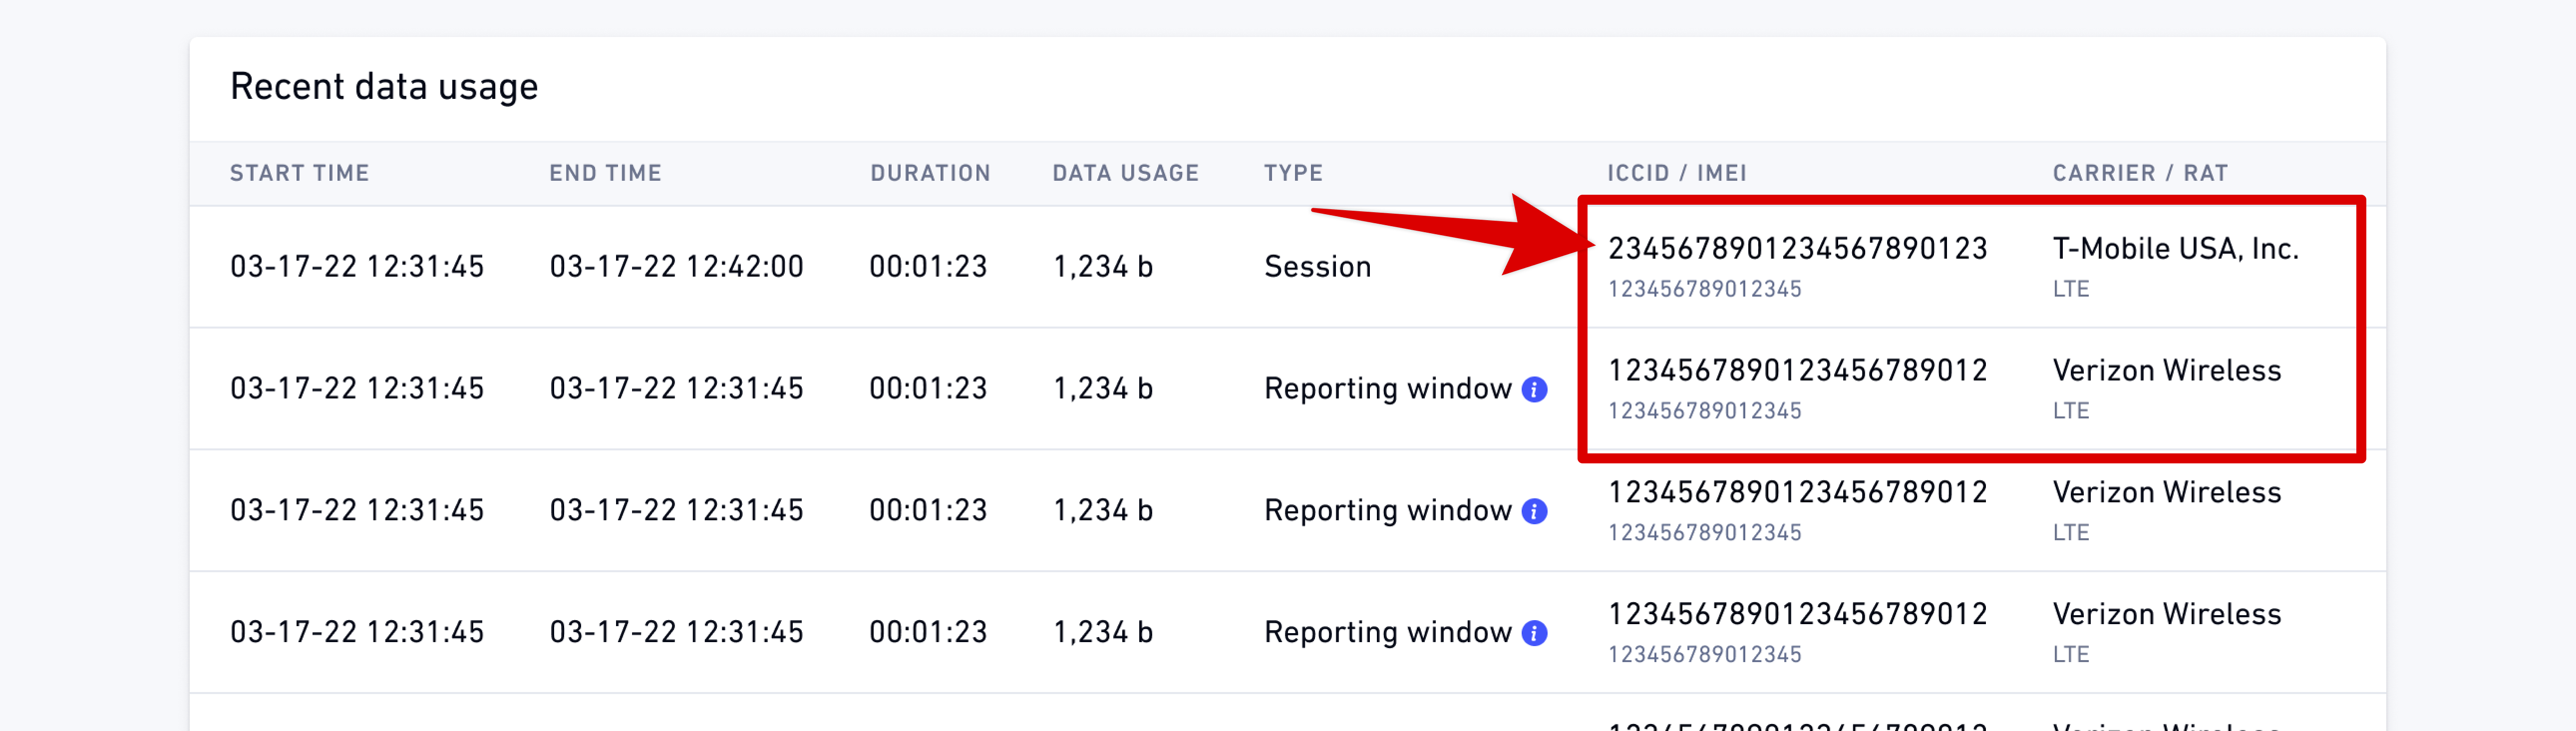2576x731 pixels.
Task: Click the TYPE column header
Action: click(1293, 173)
